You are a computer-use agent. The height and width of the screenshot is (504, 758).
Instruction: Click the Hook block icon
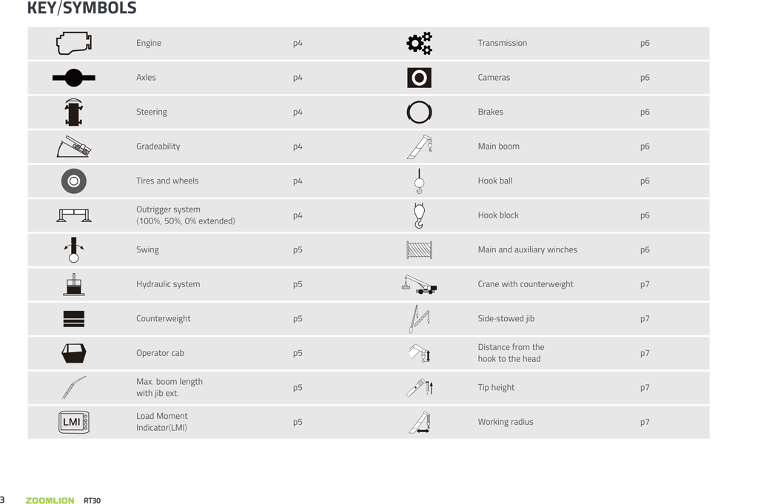click(419, 215)
